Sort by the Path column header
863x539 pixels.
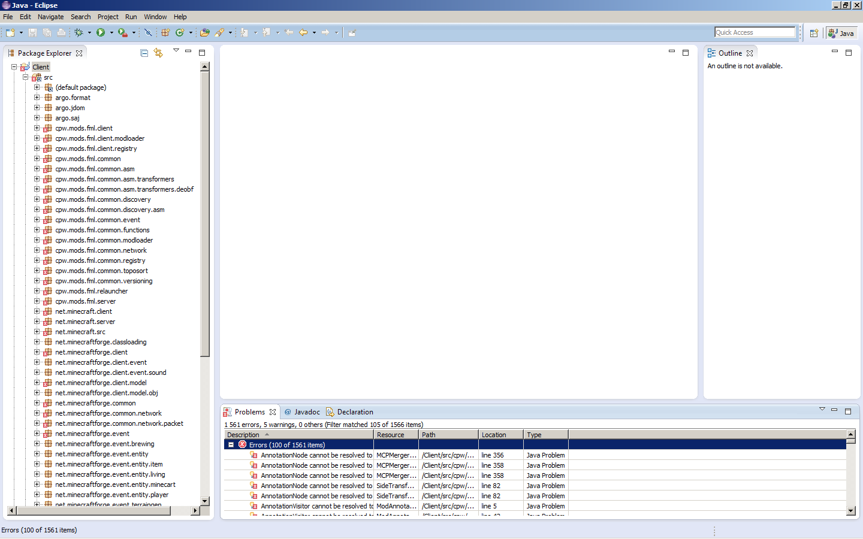[x=448, y=435]
